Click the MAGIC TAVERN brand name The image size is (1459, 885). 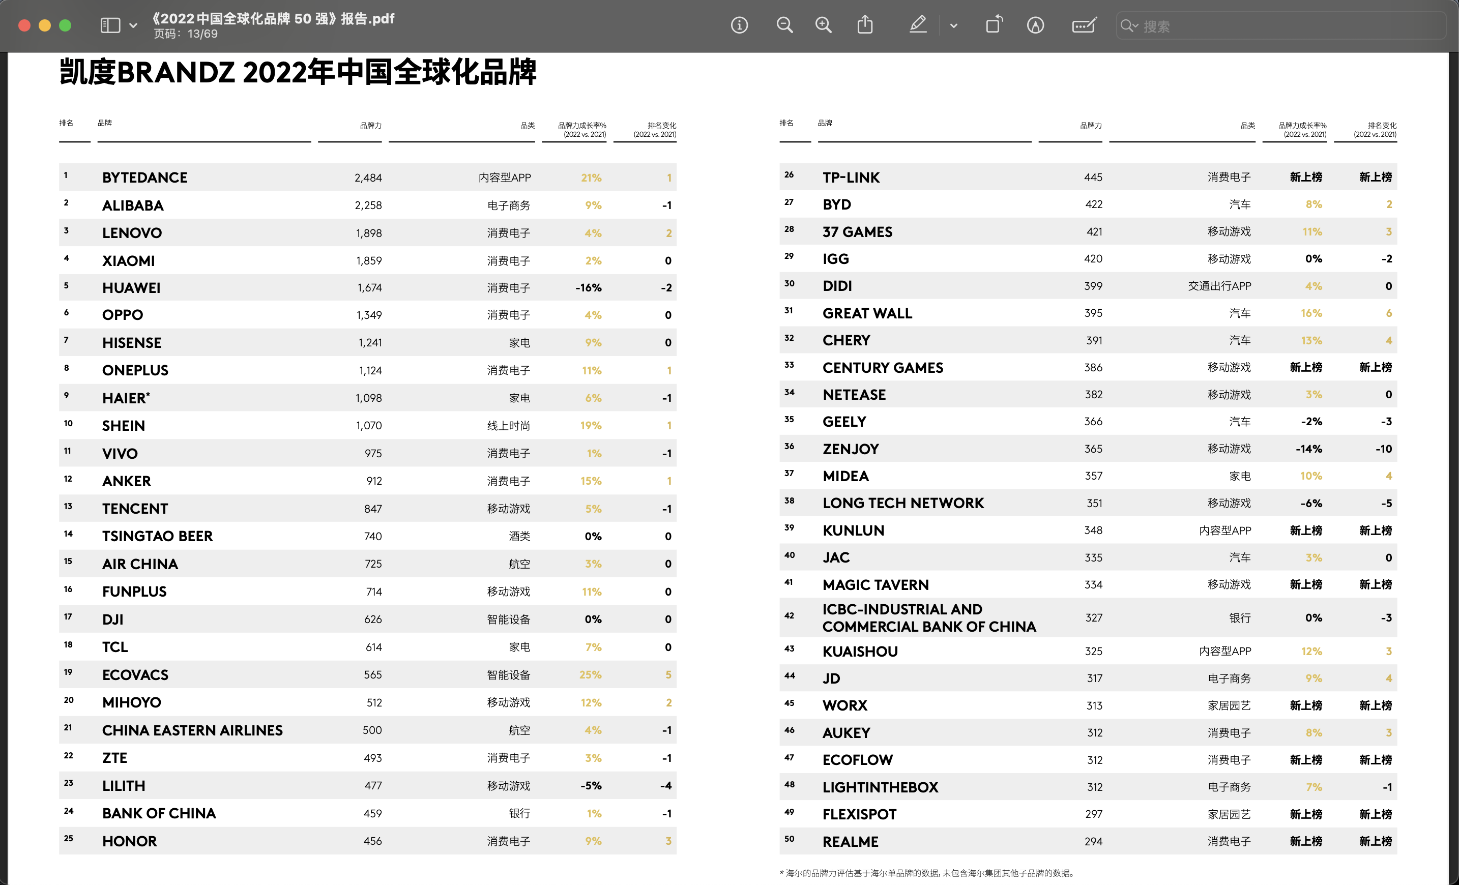(875, 585)
